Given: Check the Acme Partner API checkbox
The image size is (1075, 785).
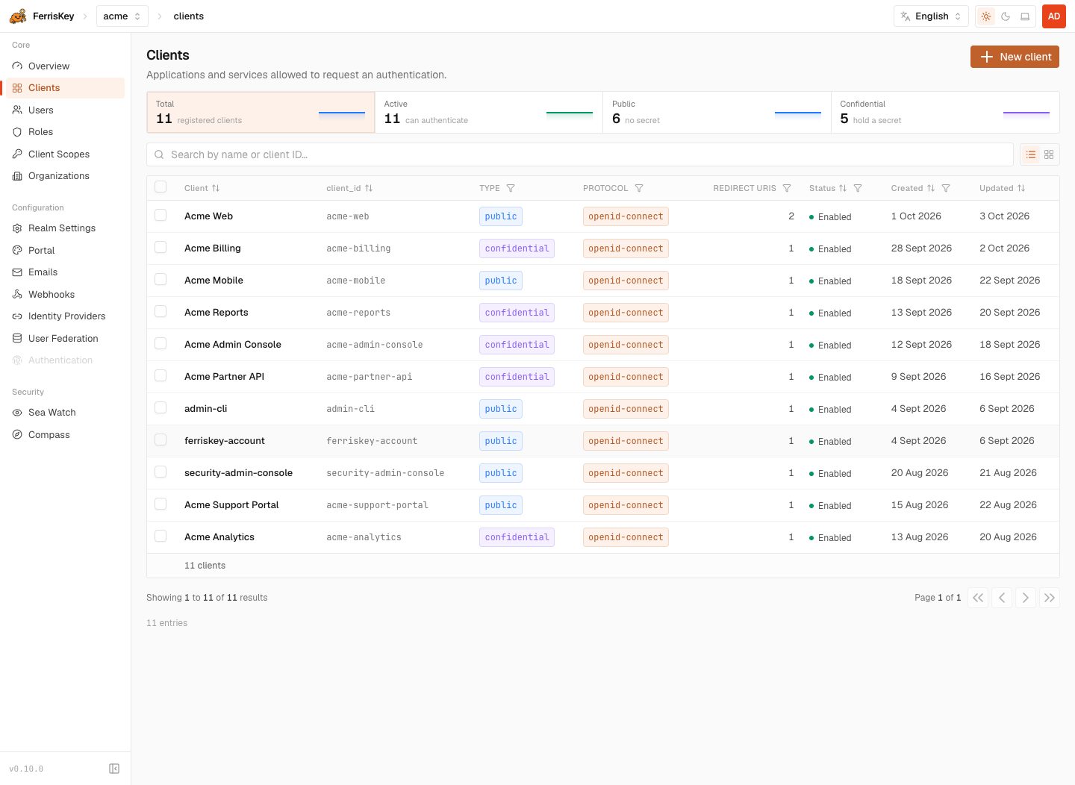Looking at the screenshot, I should (161, 376).
